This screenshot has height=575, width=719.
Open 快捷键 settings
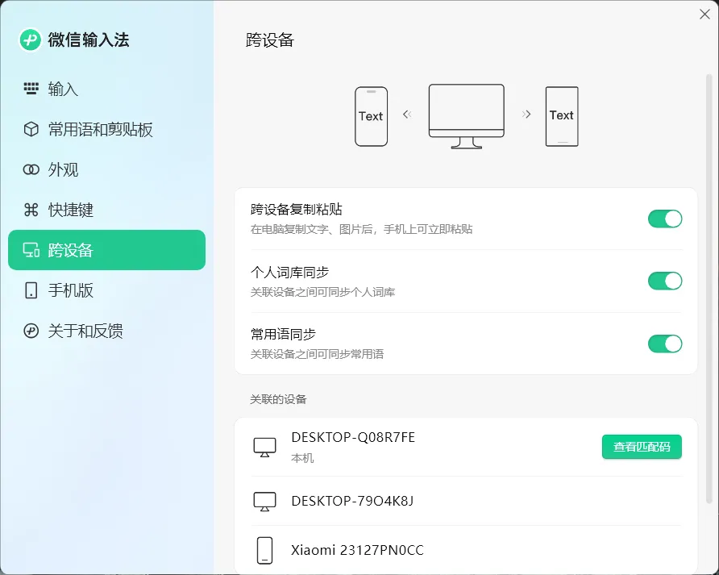click(x=107, y=210)
